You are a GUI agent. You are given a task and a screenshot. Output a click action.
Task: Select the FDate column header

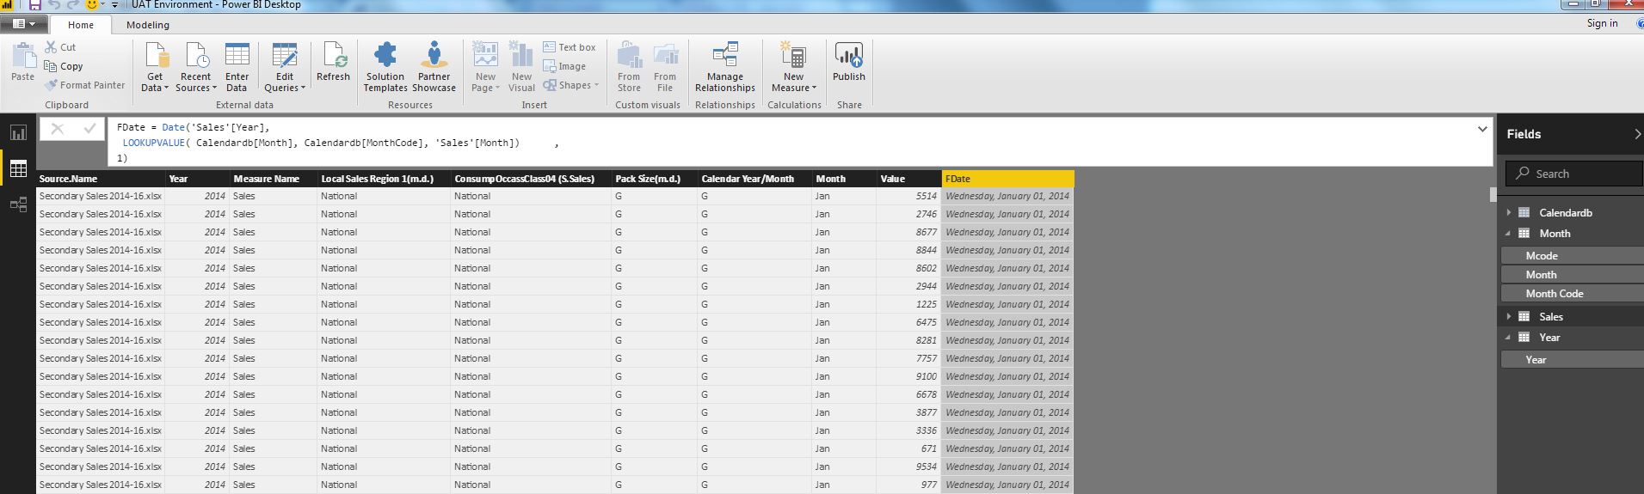click(x=1007, y=179)
